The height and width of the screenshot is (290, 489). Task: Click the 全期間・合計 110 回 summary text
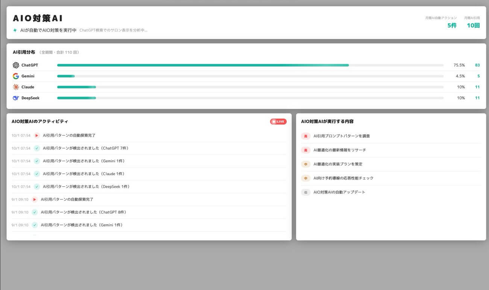tap(59, 53)
